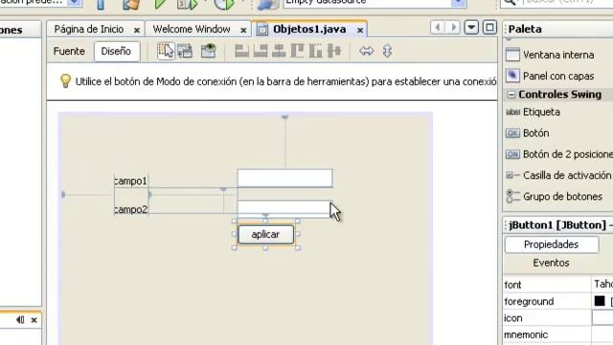Open the configuration predeterminada dropdown

click(x=75, y=2)
